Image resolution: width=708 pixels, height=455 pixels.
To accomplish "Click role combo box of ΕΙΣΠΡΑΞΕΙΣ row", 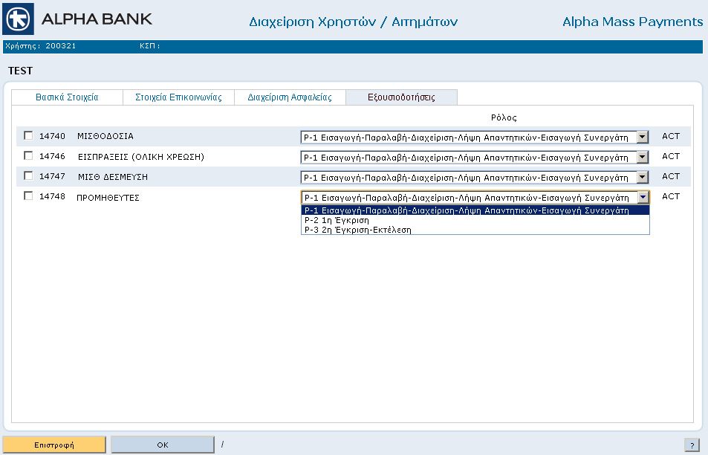I will pyautogui.click(x=475, y=157).
